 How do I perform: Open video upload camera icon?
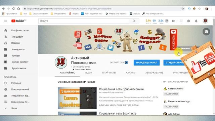tap(174, 21)
